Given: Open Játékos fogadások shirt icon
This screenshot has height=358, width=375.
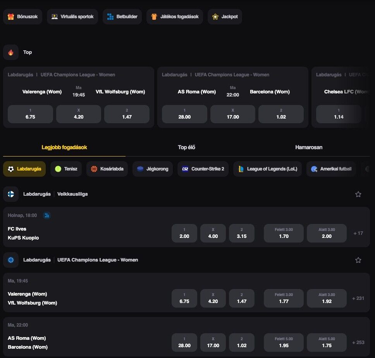Looking at the screenshot, I should 154,17.
